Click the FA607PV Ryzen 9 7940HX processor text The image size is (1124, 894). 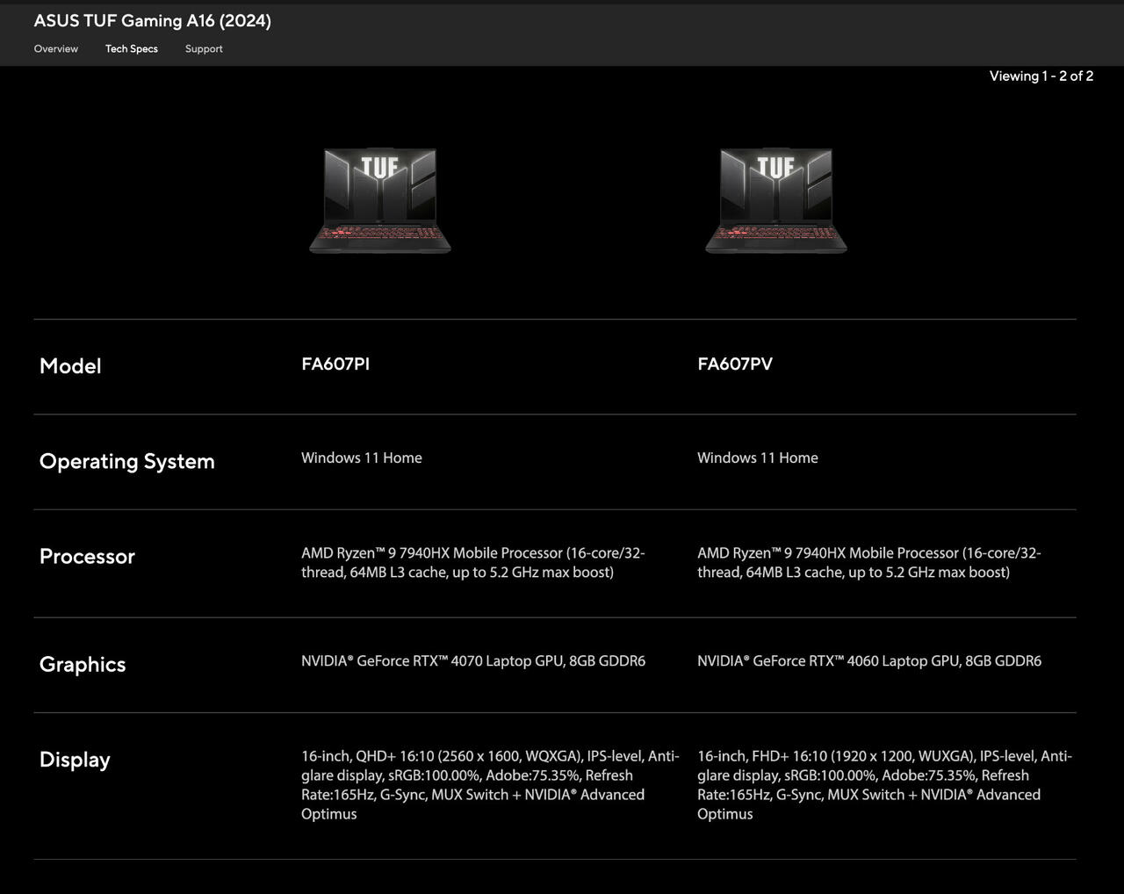click(x=869, y=563)
